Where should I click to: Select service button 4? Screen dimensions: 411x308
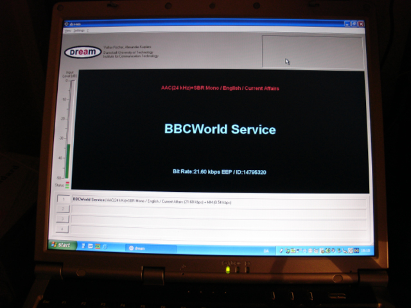(62, 228)
